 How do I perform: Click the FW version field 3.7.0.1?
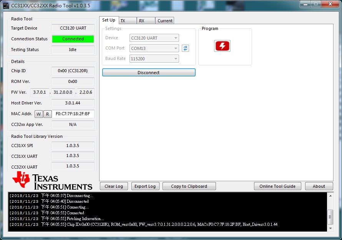(40, 92)
